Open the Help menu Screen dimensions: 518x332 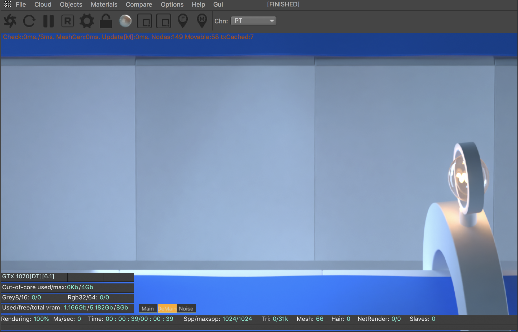pyautogui.click(x=198, y=5)
